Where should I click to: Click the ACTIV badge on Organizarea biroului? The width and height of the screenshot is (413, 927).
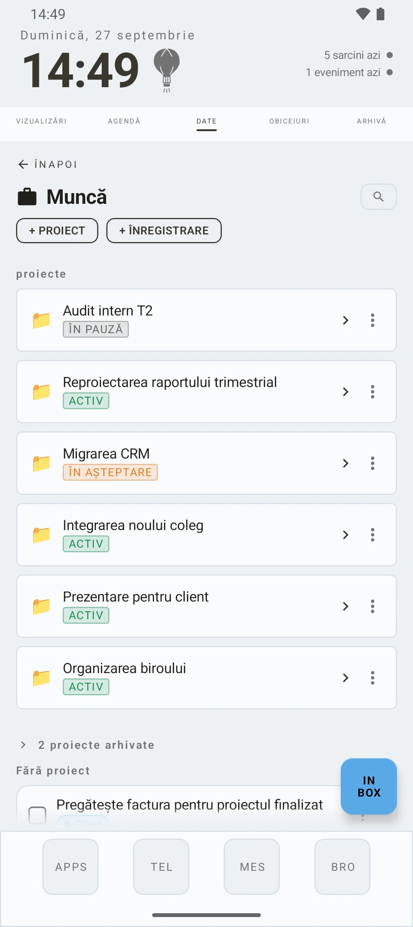click(x=86, y=687)
